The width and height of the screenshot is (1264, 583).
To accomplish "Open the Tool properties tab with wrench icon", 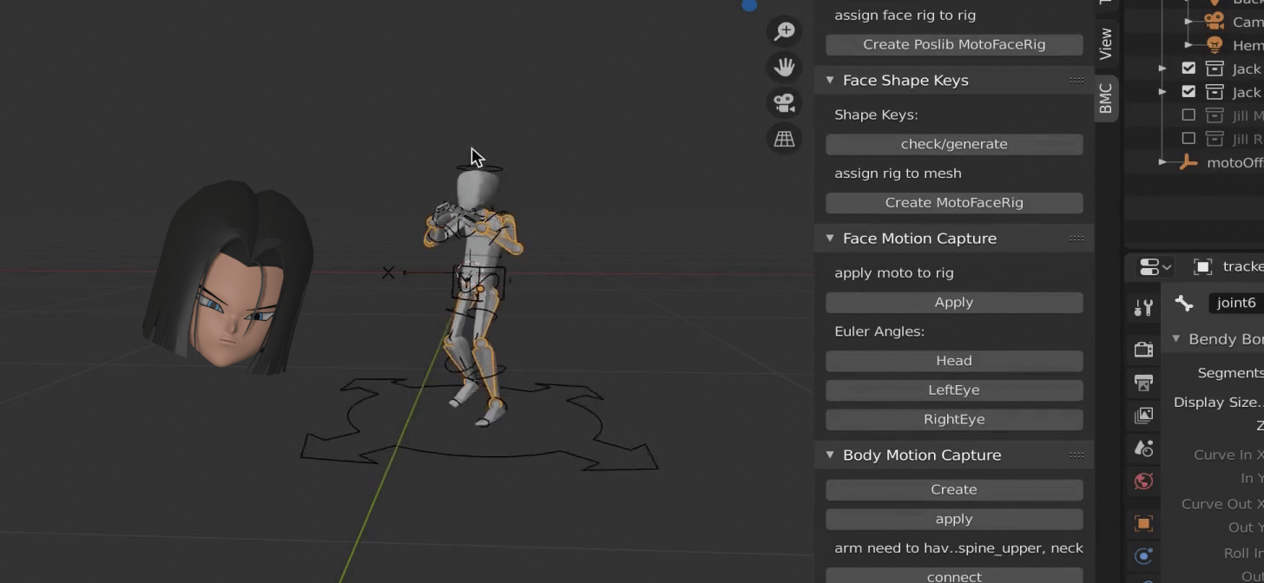I will click(1142, 305).
